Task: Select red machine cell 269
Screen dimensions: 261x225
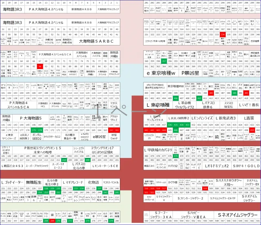Action: click(x=52, y=221)
